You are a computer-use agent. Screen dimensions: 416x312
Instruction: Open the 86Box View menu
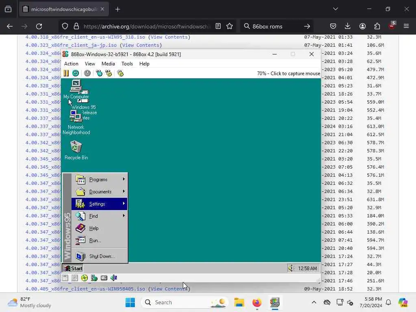pyautogui.click(x=90, y=64)
